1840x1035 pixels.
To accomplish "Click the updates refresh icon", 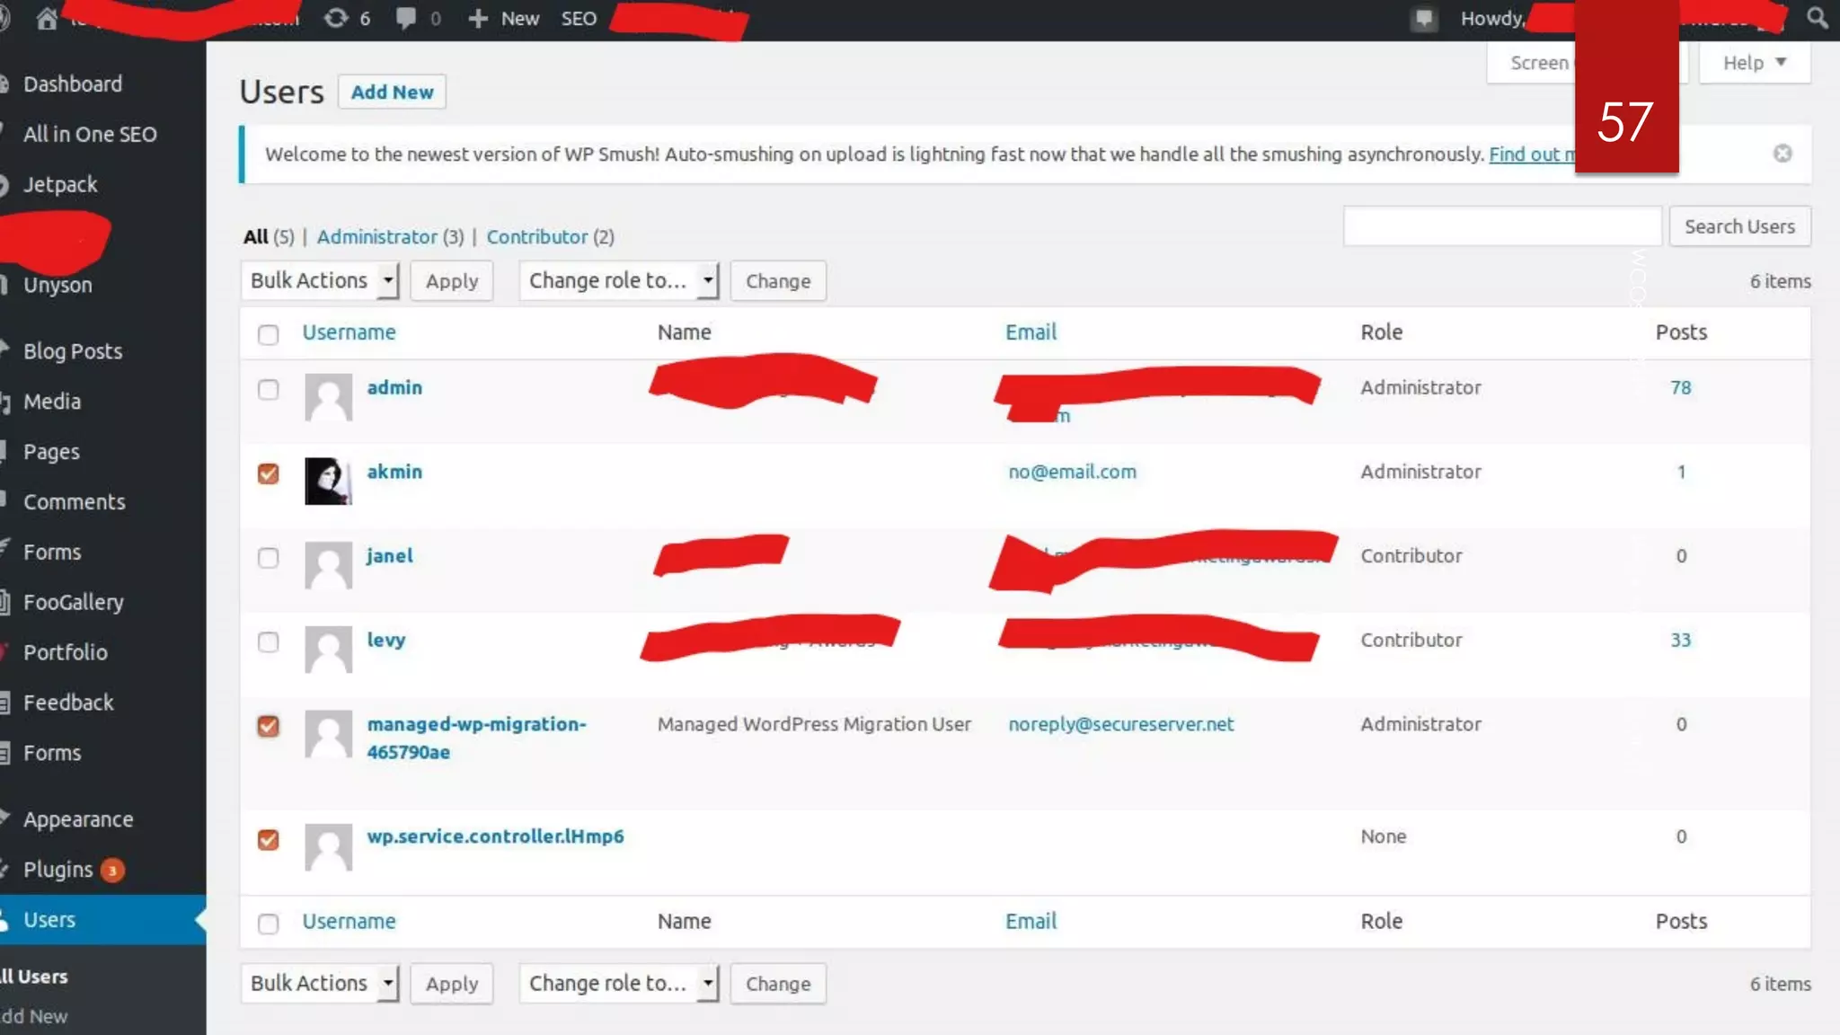I will [x=336, y=18].
